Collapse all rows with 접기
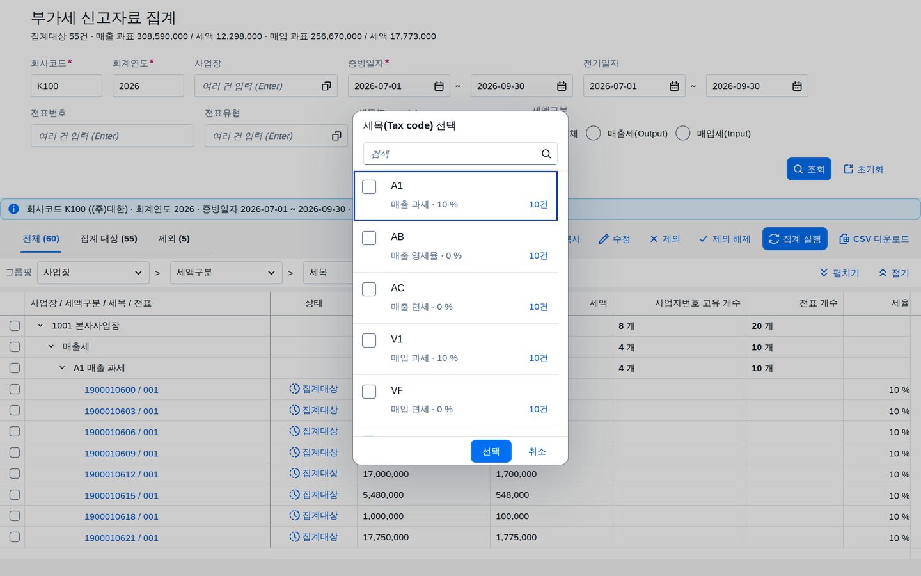The height and width of the screenshot is (576, 921). [x=893, y=273]
